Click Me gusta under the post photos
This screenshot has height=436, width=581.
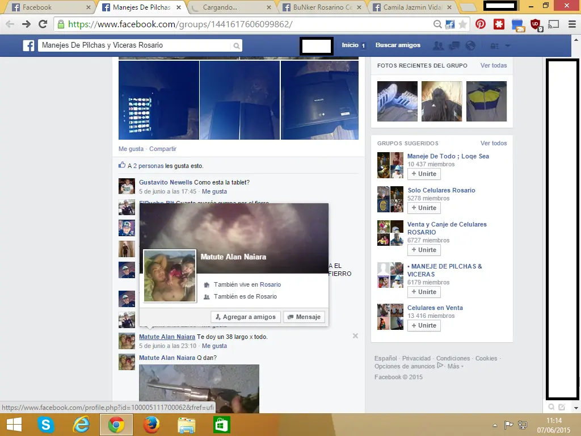click(131, 149)
